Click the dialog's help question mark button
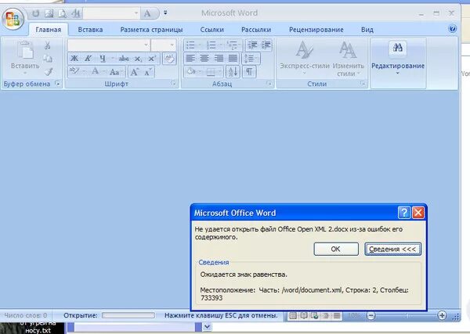 click(x=404, y=213)
